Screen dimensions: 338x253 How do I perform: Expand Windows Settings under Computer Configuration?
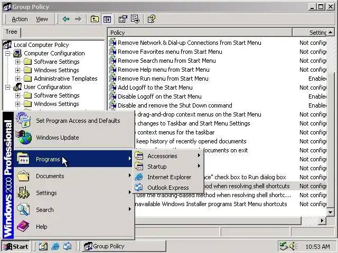(17, 70)
